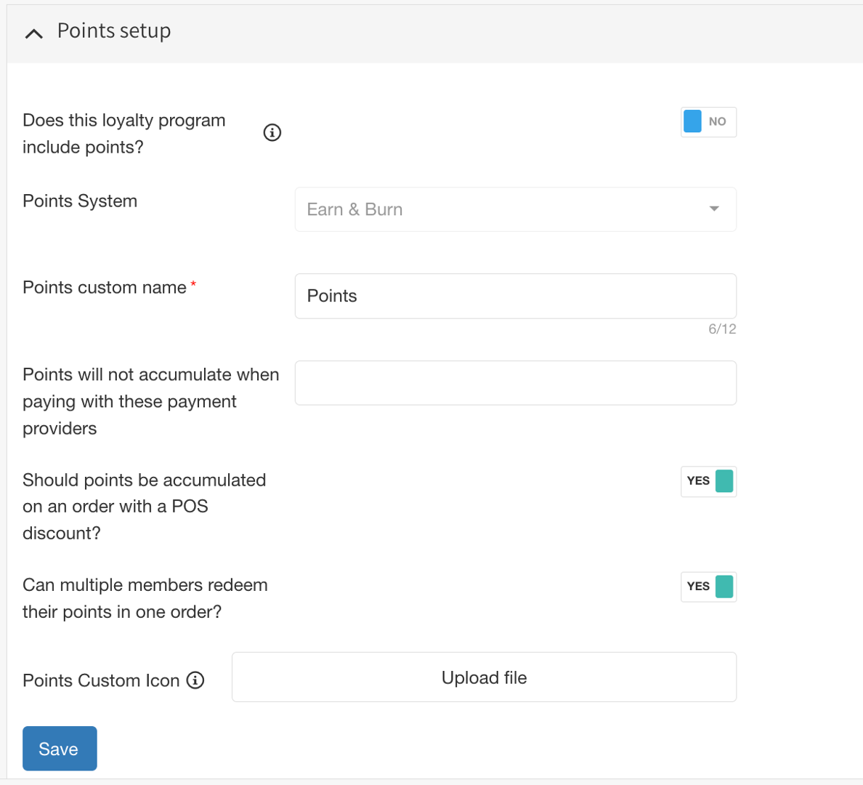Click the caret arrow in Points System box
The width and height of the screenshot is (863, 785).
click(x=714, y=209)
